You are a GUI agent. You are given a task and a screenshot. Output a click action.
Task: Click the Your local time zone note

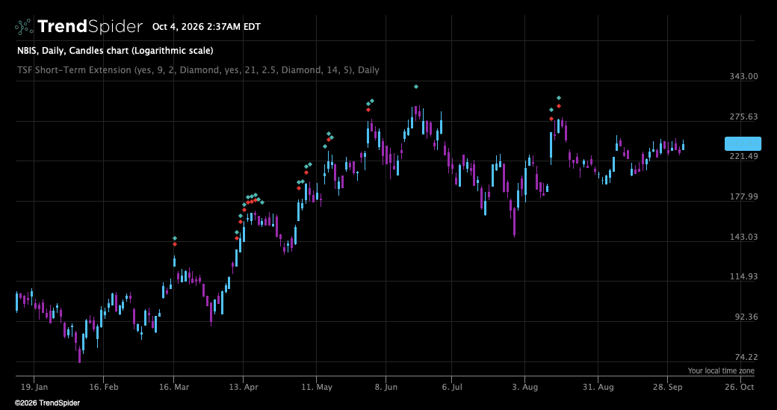click(x=721, y=370)
